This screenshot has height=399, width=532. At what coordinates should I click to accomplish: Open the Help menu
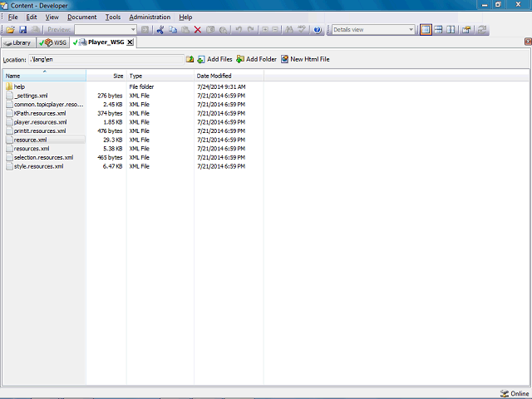[185, 17]
